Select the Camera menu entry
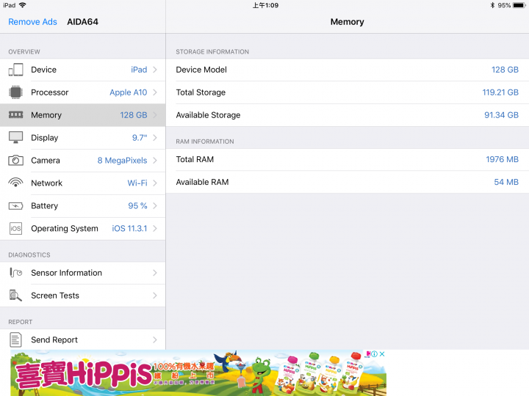529x396 pixels. pos(82,161)
